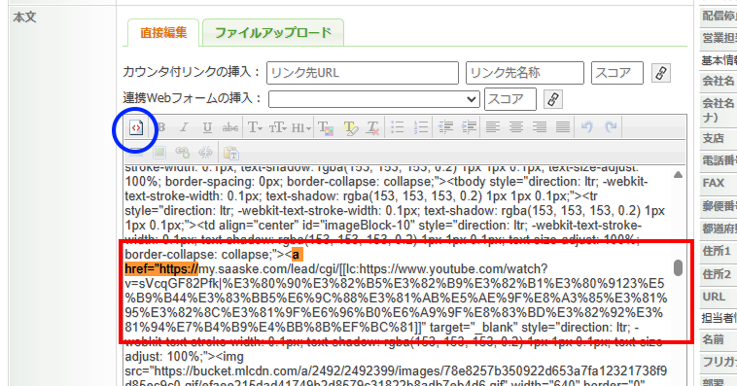This screenshot has height=386, width=737.
Task: Click paste as plain text icon
Action: click(x=230, y=153)
